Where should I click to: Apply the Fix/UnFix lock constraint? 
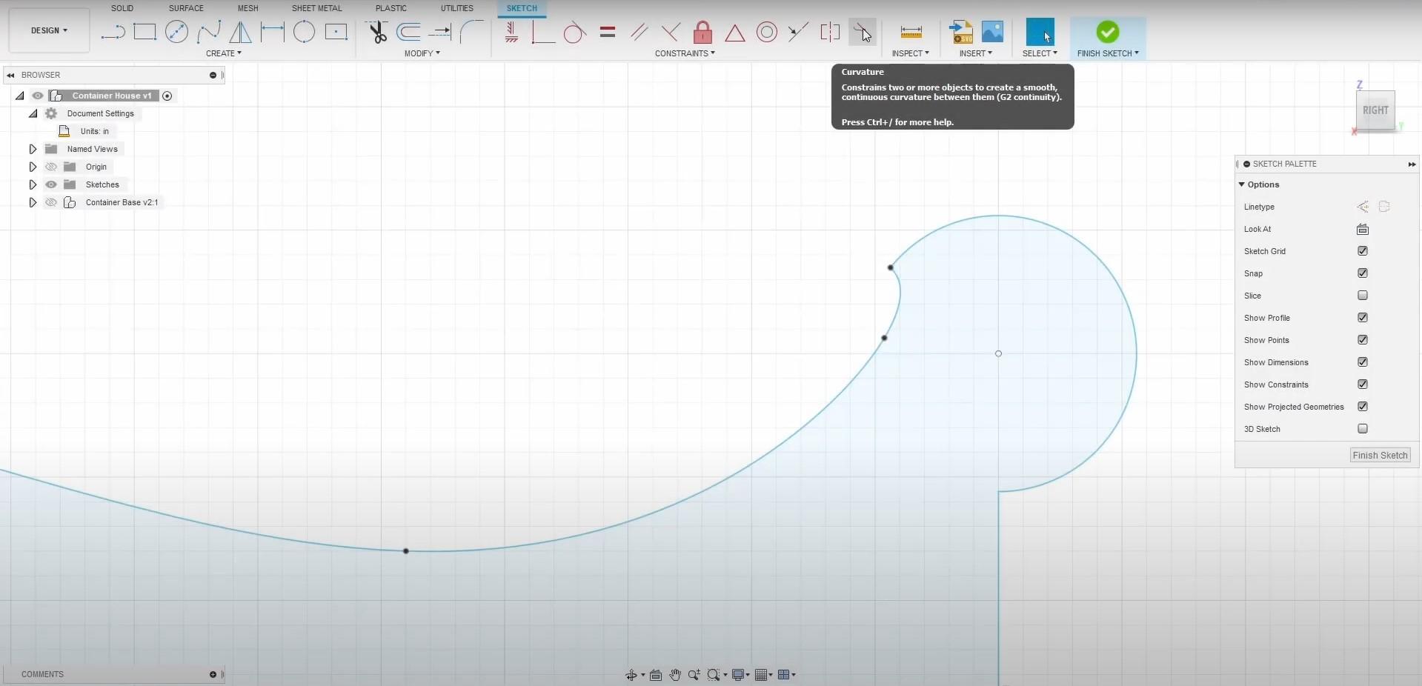click(702, 32)
